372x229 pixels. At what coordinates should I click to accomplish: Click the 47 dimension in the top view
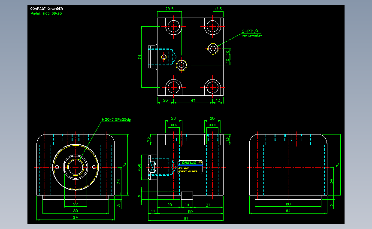click(x=193, y=101)
